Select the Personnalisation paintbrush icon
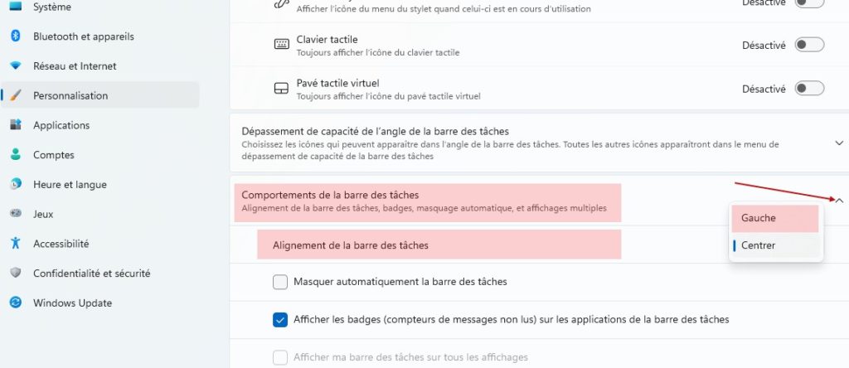 (16, 95)
